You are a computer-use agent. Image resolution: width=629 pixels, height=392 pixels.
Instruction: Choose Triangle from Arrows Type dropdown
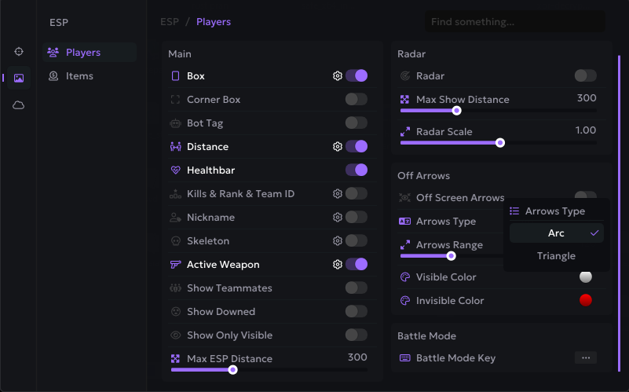[556, 256]
